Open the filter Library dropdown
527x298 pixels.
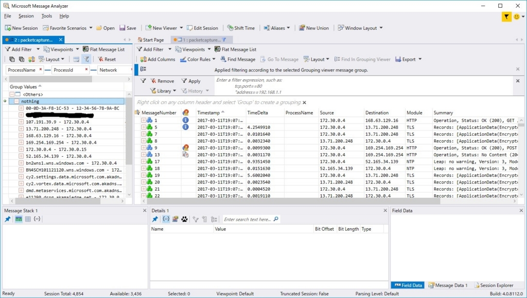[x=163, y=91]
